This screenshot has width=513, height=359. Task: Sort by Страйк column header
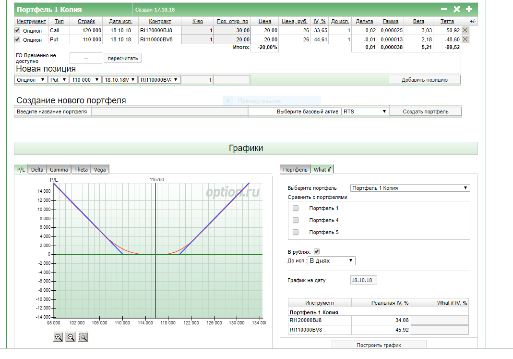coord(86,21)
